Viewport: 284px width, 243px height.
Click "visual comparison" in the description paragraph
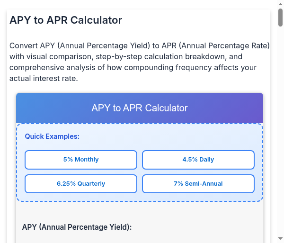click(60, 57)
